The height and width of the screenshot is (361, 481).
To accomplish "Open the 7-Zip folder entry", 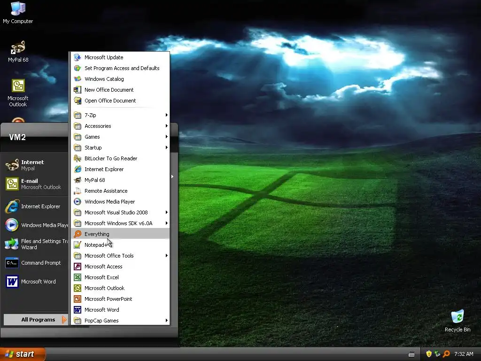I will click(x=120, y=115).
